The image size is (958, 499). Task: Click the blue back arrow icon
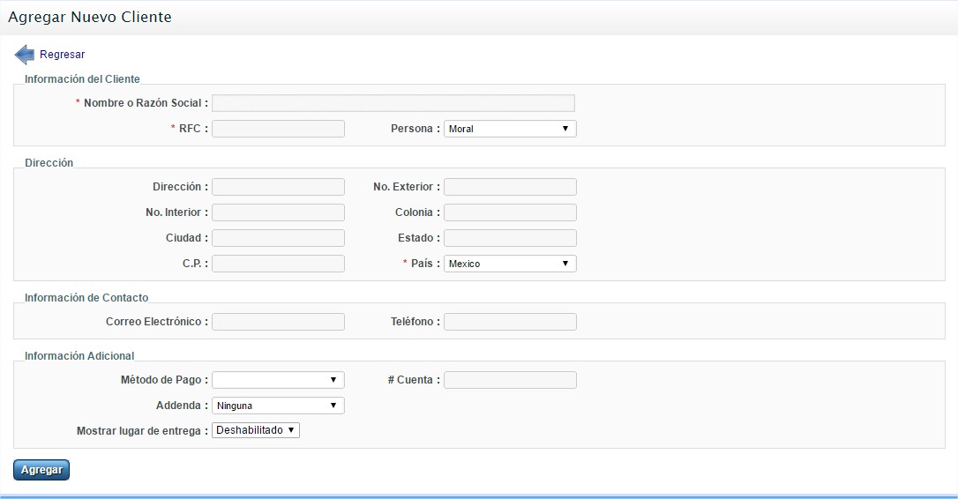[25, 55]
